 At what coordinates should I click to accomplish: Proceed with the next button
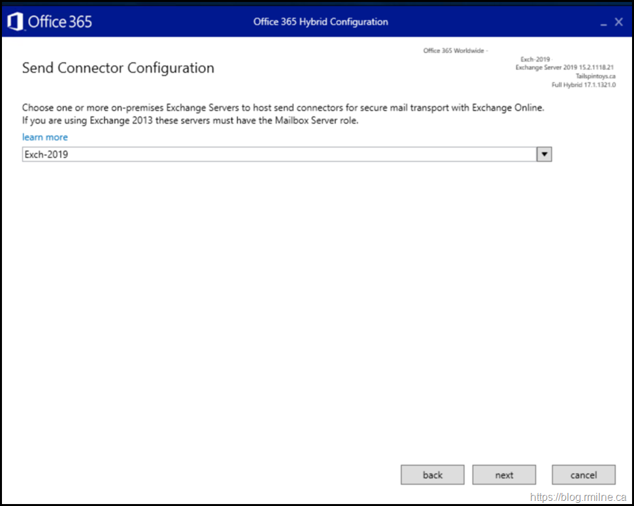(x=504, y=475)
